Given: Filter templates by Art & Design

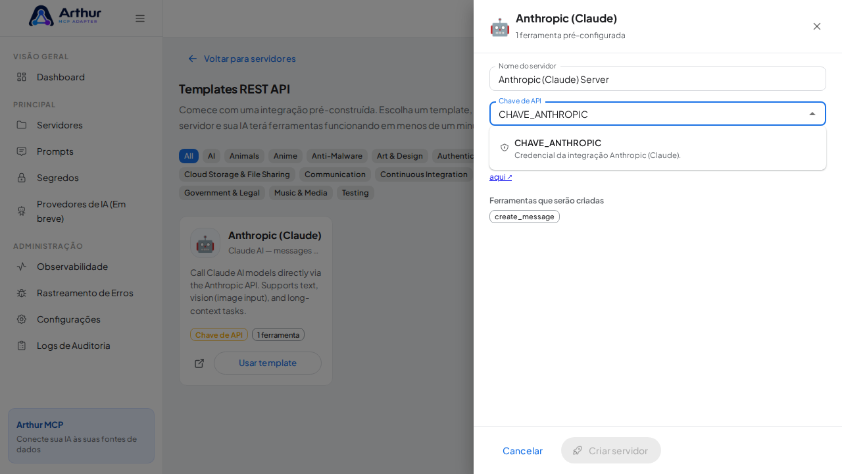Looking at the screenshot, I should click(x=400, y=156).
